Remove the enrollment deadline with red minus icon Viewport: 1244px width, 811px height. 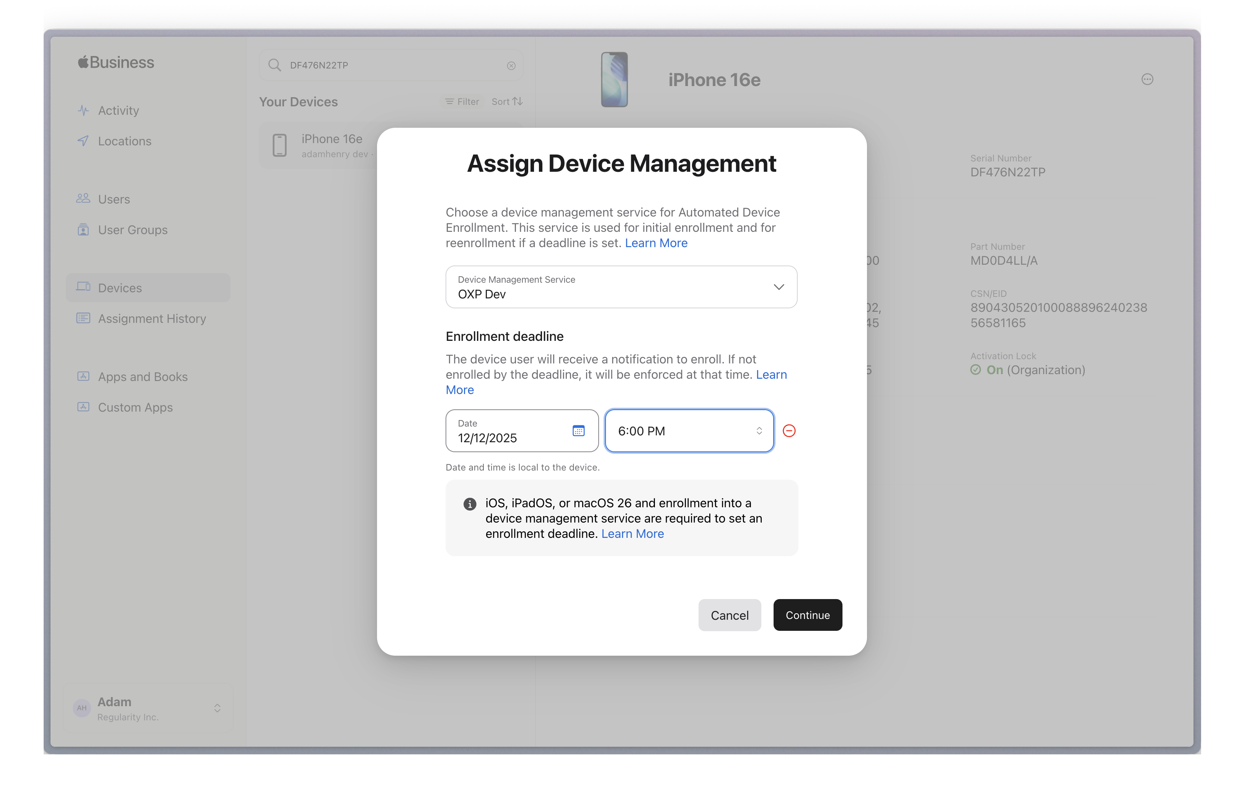[x=789, y=431]
